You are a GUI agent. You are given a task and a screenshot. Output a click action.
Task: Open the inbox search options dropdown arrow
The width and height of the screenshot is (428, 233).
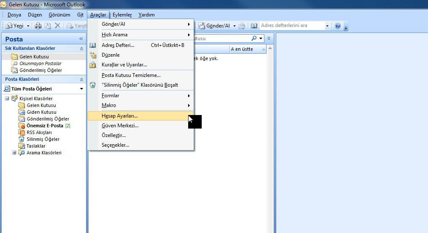pyautogui.click(x=261, y=38)
